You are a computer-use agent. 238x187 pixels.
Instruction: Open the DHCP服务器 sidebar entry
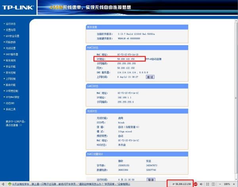(x=12, y=54)
